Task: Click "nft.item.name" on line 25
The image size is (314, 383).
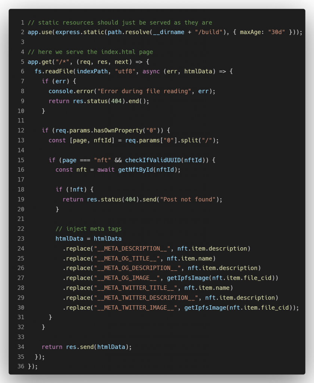Action: click(x=190, y=258)
